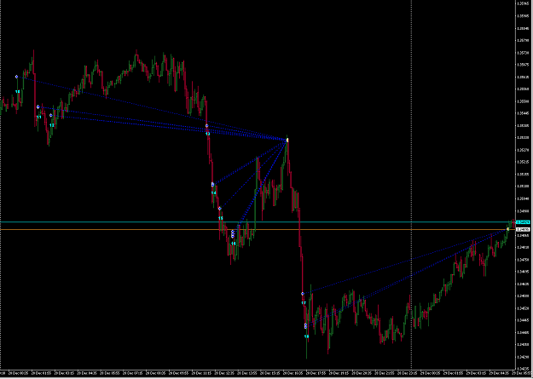The height and width of the screenshot is (379, 533).
Task: Click the white price tag on the price axis
Action: tap(522, 230)
